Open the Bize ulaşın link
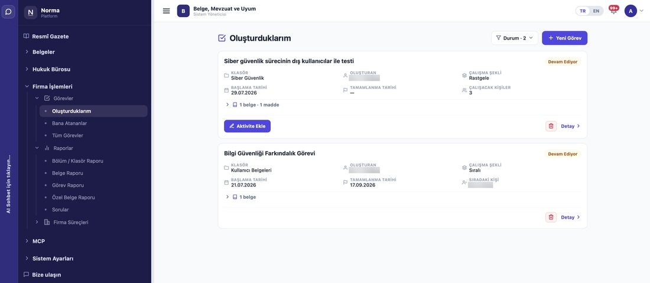Image resolution: width=650 pixels, height=283 pixels. coord(47,274)
